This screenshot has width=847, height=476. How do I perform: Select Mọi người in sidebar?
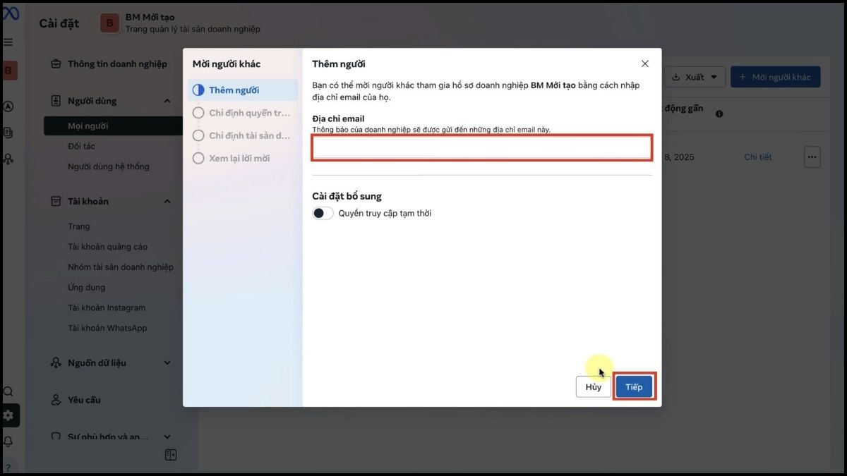click(113, 126)
